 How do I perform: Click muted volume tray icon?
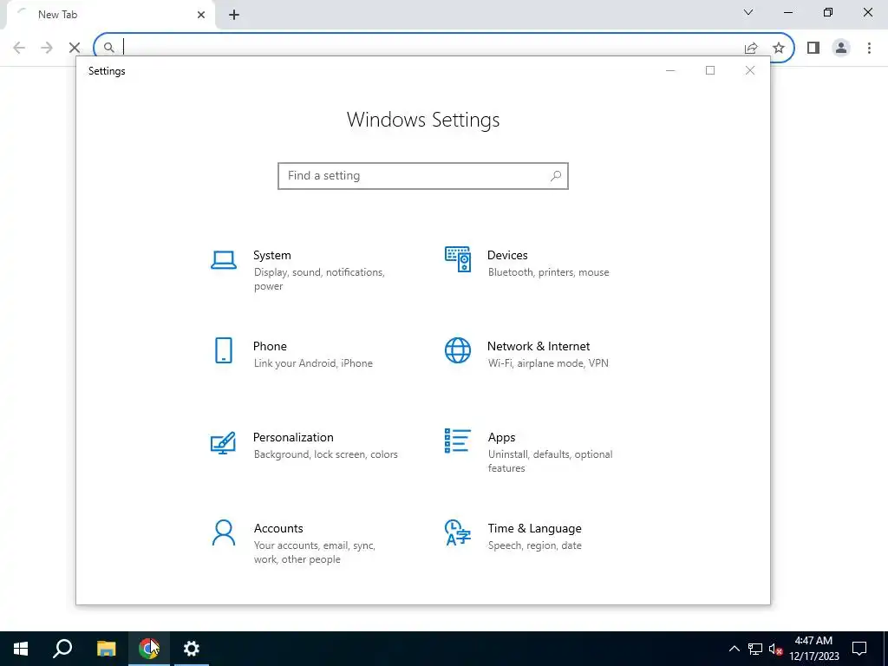(775, 649)
